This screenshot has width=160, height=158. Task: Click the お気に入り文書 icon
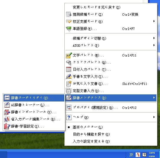(69, 84)
